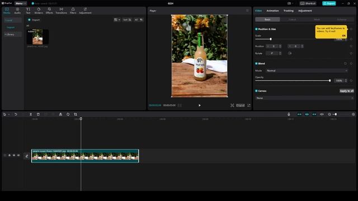Click the Import button in media panel

click(x=34, y=20)
